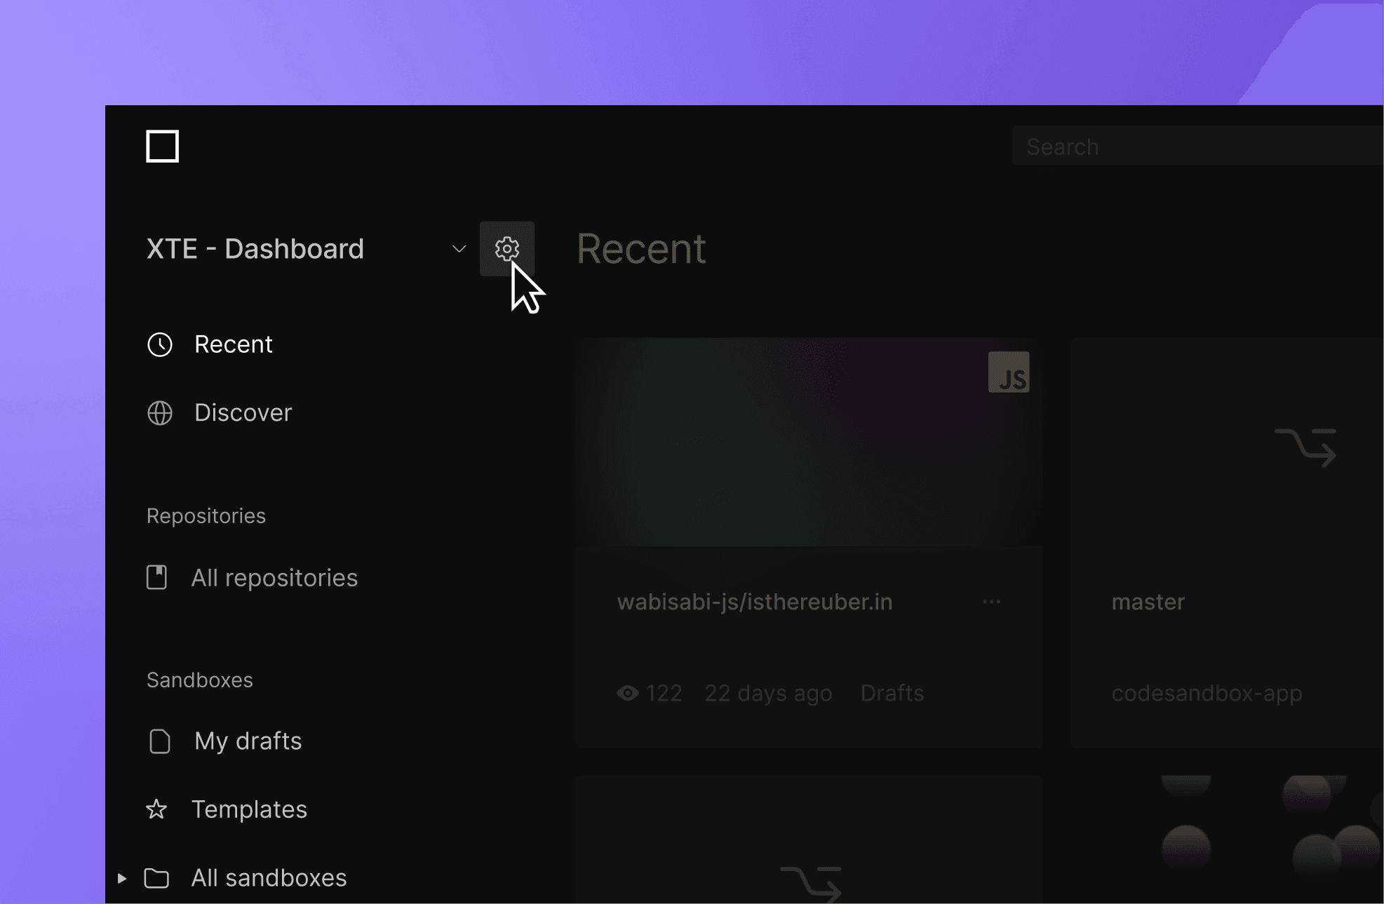1384x904 pixels.
Task: Click the Drafts label on the sandbox card
Action: click(x=892, y=693)
